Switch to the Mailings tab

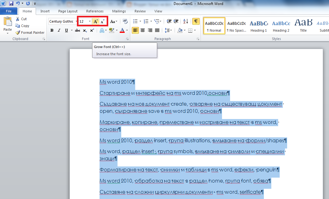(119, 11)
